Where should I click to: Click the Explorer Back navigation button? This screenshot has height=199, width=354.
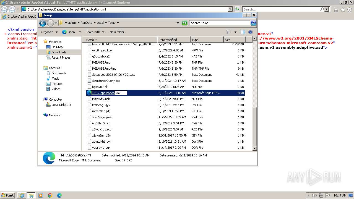tap(43, 23)
